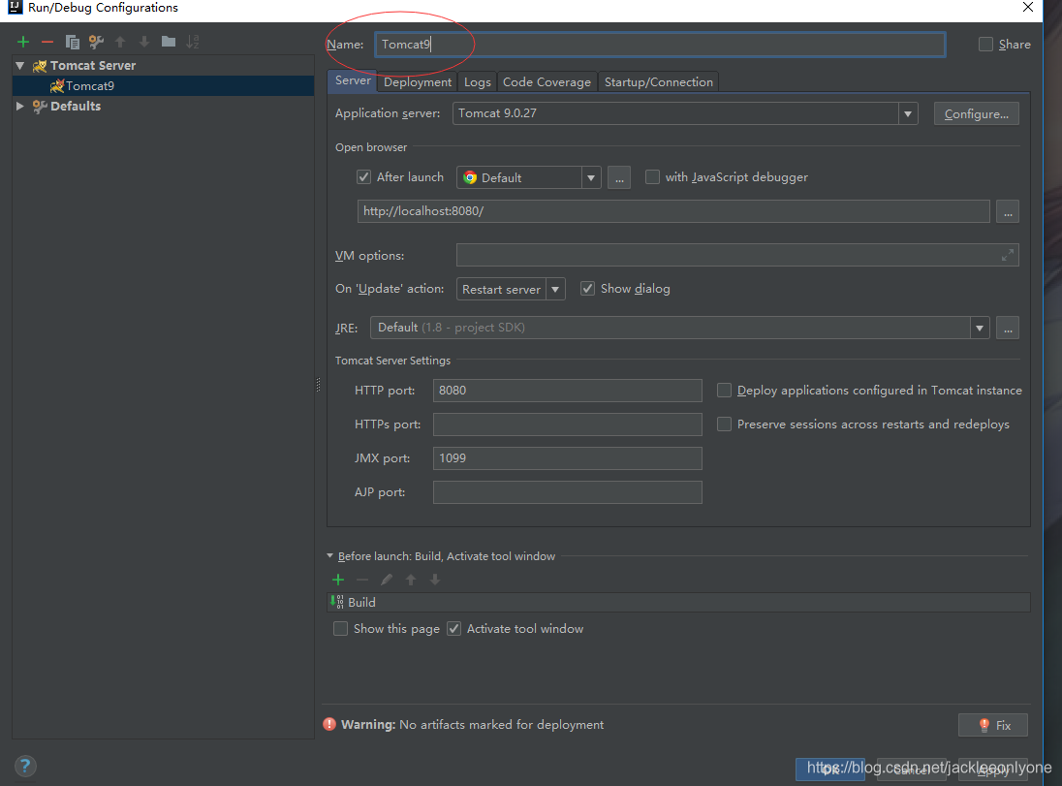Viewport: 1062px width, 786px height.
Task: Switch to Startup/Connection tab
Action: [658, 82]
